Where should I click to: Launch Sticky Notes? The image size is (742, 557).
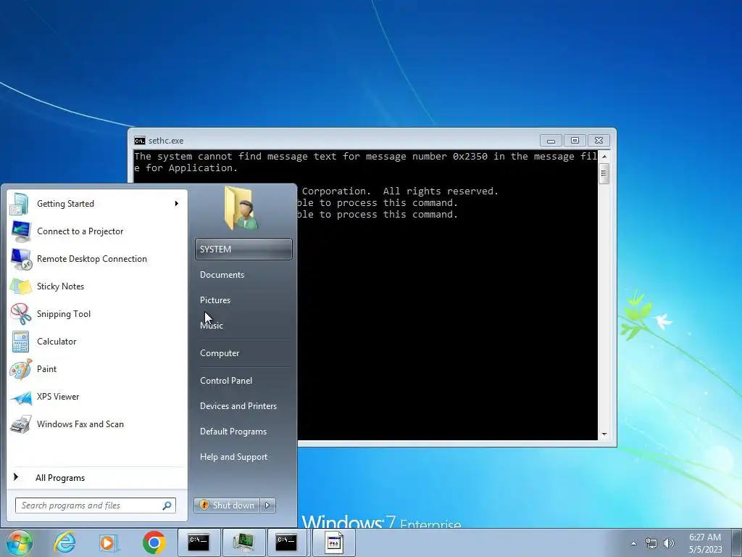point(97,286)
